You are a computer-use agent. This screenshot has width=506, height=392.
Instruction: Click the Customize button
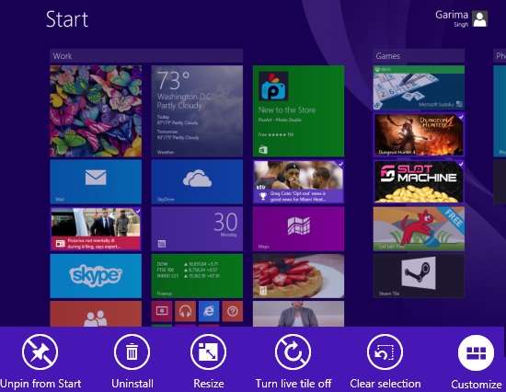point(476,352)
